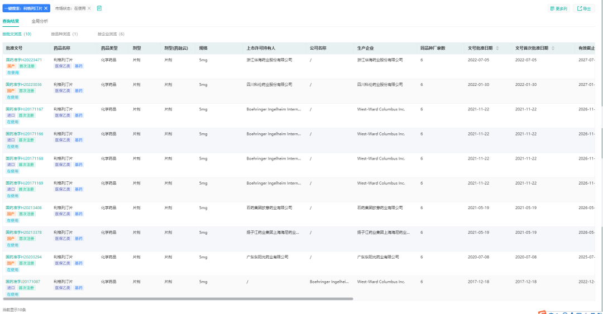Remove the 市场状态 在使用 filter tag
Viewport: 603px width, 314px height.
point(89,8)
